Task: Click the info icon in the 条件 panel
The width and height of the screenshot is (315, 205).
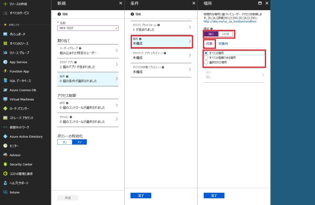Action: (132, 14)
